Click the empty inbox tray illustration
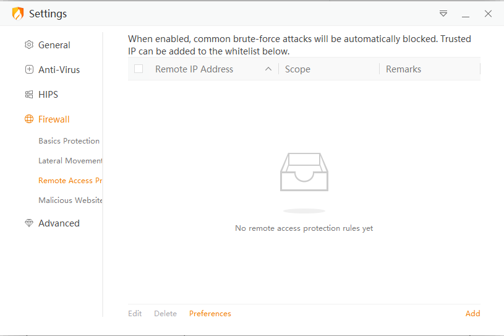The width and height of the screenshot is (504, 336). 304,173
